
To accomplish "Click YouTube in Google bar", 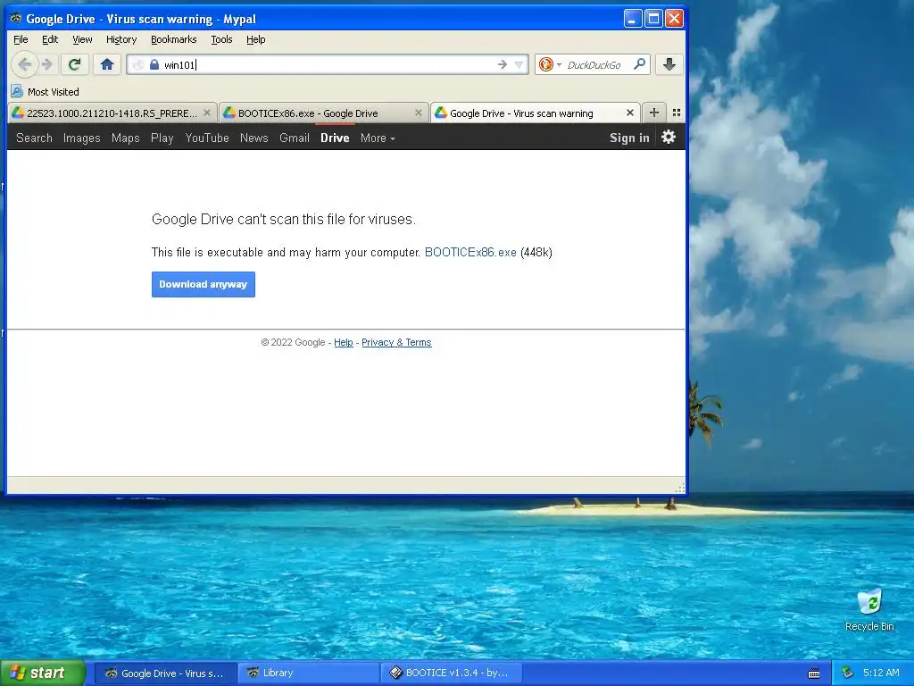I will pyautogui.click(x=207, y=138).
